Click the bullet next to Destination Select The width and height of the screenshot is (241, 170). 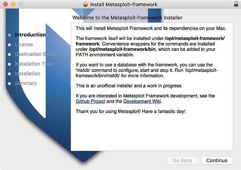tap(9, 55)
